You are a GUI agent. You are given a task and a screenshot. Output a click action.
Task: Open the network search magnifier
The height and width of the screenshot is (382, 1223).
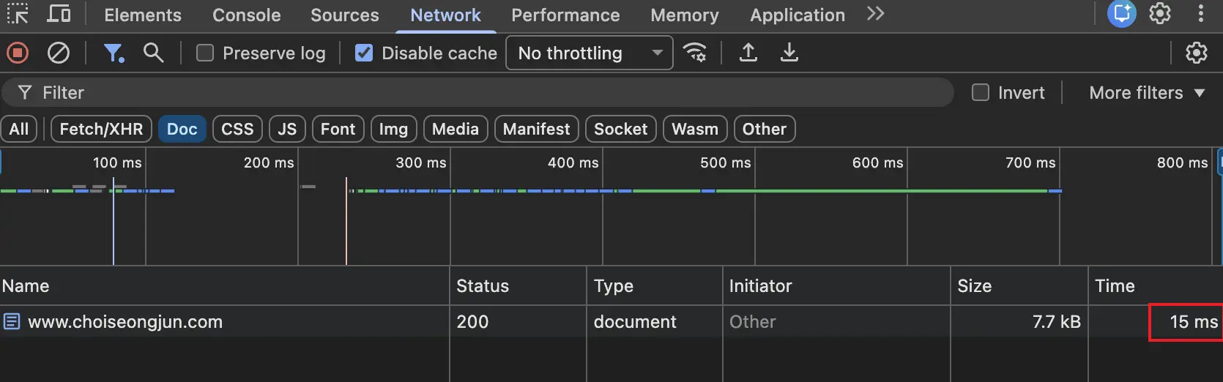pos(153,53)
